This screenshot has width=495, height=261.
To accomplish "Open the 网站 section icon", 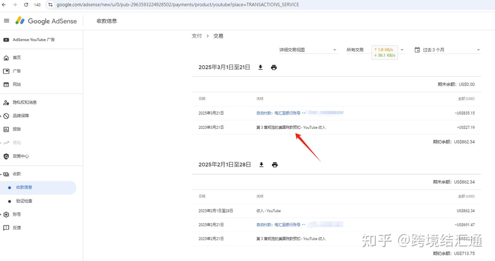I will (x=6, y=84).
